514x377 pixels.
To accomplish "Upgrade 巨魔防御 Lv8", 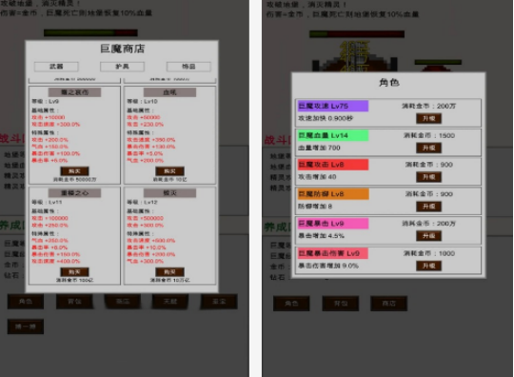I will tap(428, 207).
